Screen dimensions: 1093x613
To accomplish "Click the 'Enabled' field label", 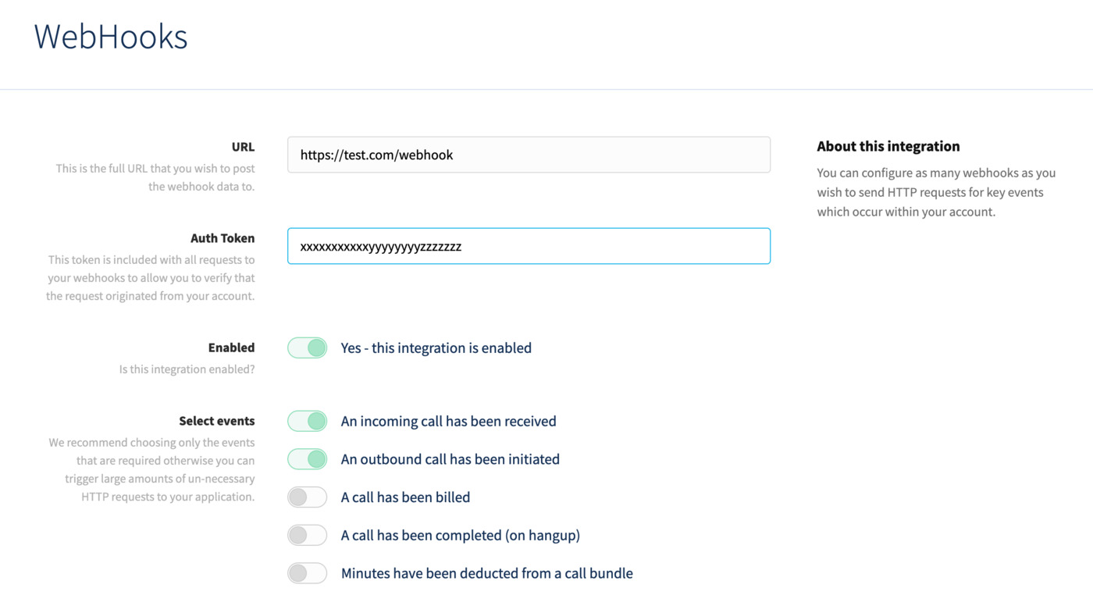I will pyautogui.click(x=231, y=347).
